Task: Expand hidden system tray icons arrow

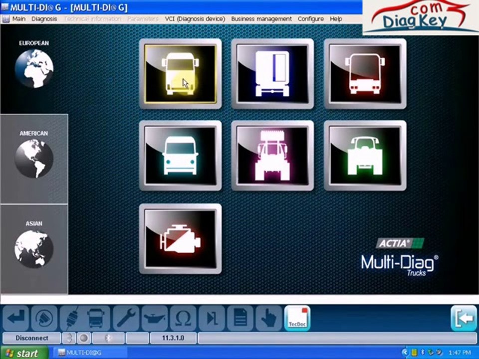Action: pos(405,353)
